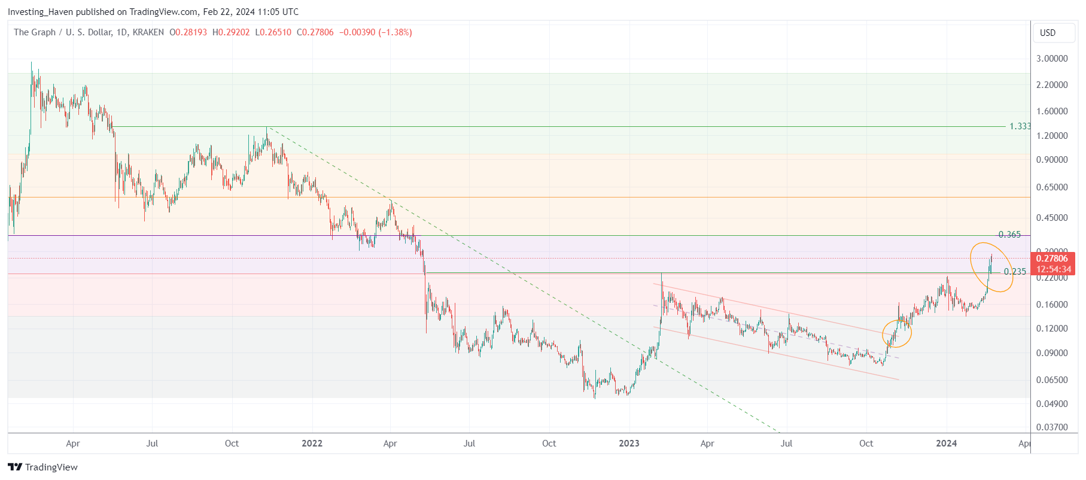This screenshot has width=1086, height=480.
Task: Click the low price value L0.26510
Action: click(x=273, y=32)
